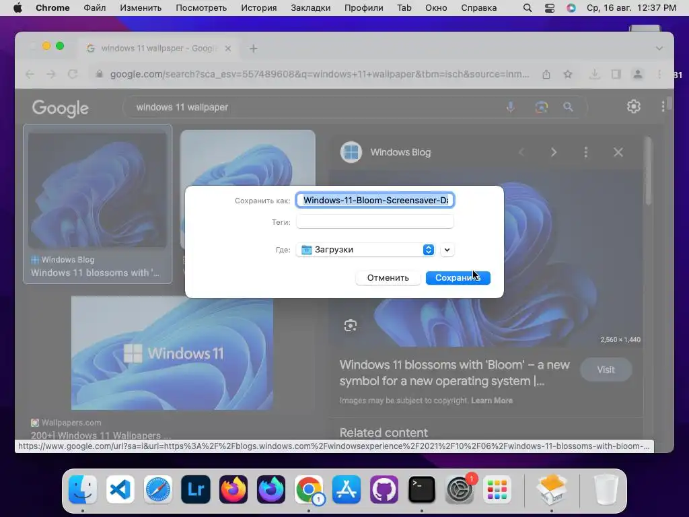Open three-dot menu in Windows Blog panel
Viewport: 689px width, 517px height.
click(586, 152)
